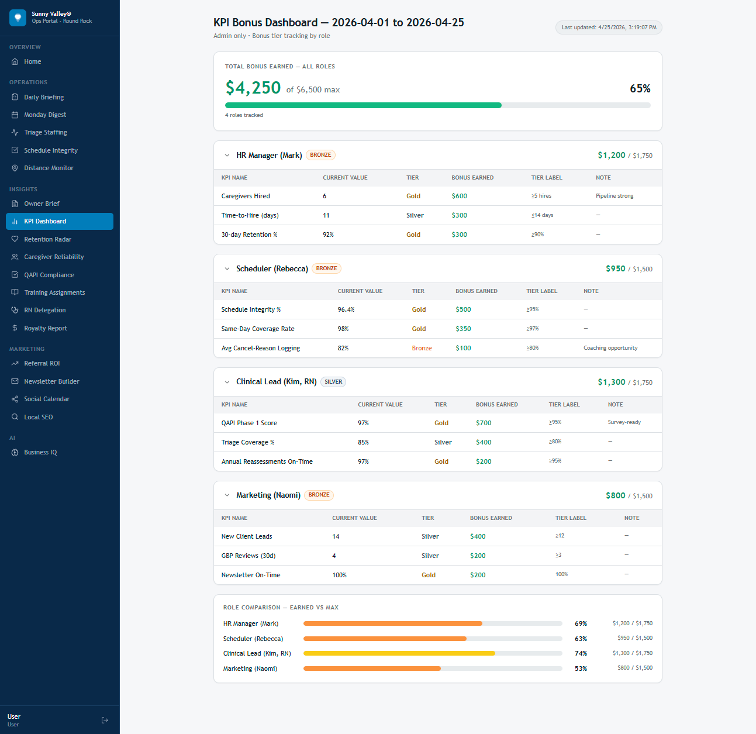The height and width of the screenshot is (734, 756).
Task: Click the Last updated timestamp chip
Action: [609, 27]
